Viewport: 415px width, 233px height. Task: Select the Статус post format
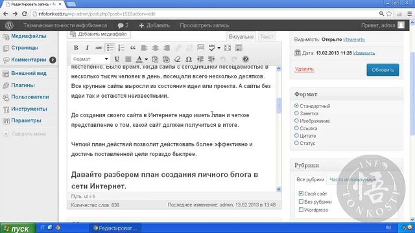296,143
